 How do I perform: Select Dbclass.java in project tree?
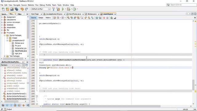click(19, 43)
